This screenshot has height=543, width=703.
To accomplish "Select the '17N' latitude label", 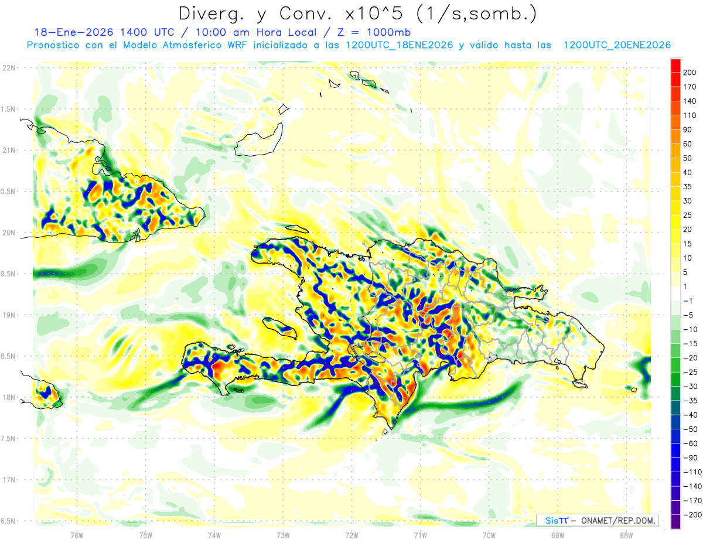I will pyautogui.click(x=9, y=480).
